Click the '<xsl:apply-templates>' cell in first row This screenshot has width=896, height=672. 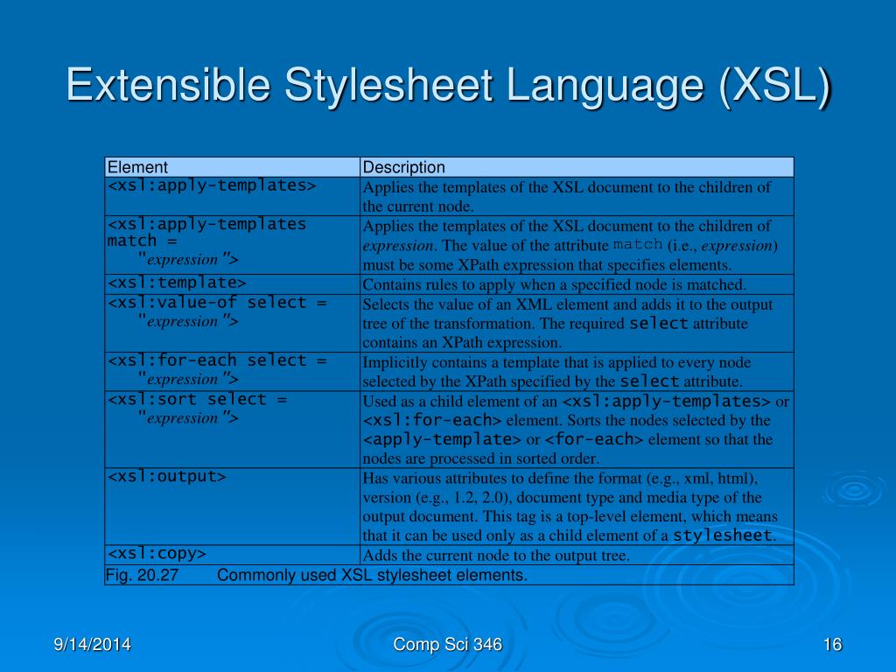click(x=233, y=196)
